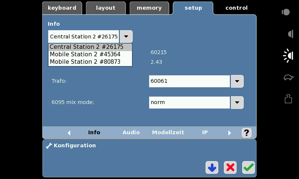
Task: Click the 2.43 version value
Action: pyautogui.click(x=156, y=62)
